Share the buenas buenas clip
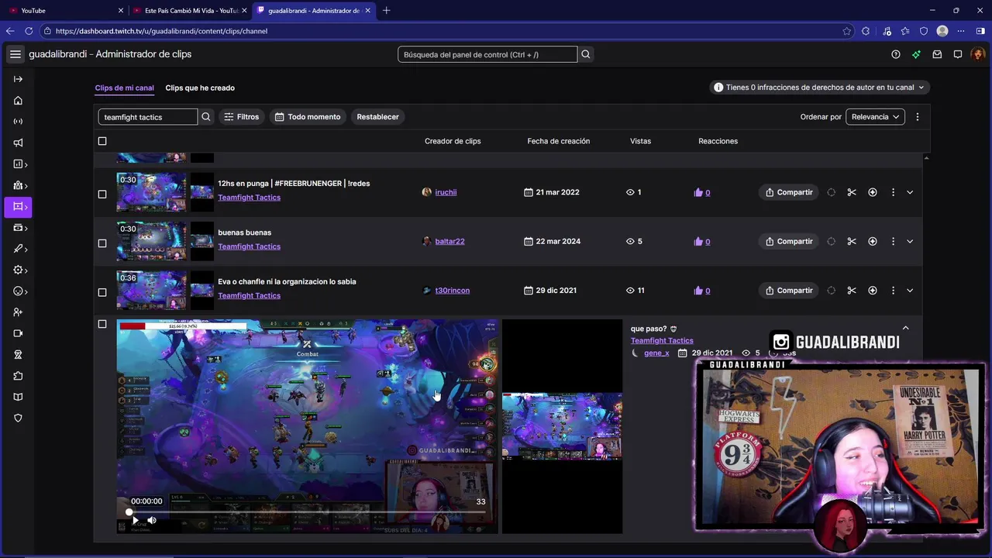The image size is (992, 558). coord(789,241)
